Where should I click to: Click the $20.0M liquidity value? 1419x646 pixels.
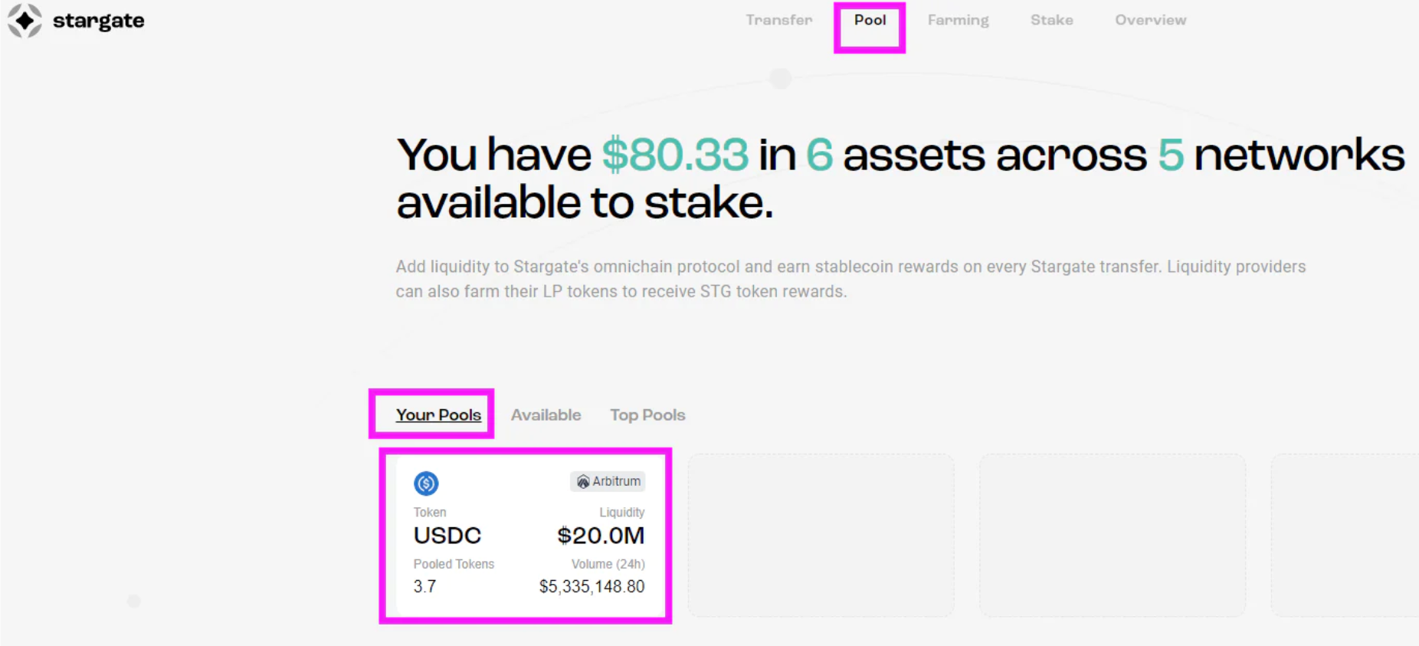pos(601,536)
